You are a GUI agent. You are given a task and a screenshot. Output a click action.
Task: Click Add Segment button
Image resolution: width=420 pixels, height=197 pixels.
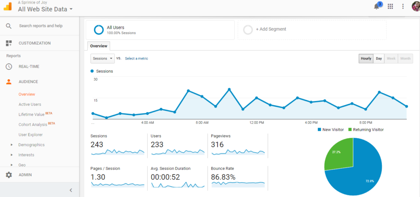pyautogui.click(x=271, y=30)
